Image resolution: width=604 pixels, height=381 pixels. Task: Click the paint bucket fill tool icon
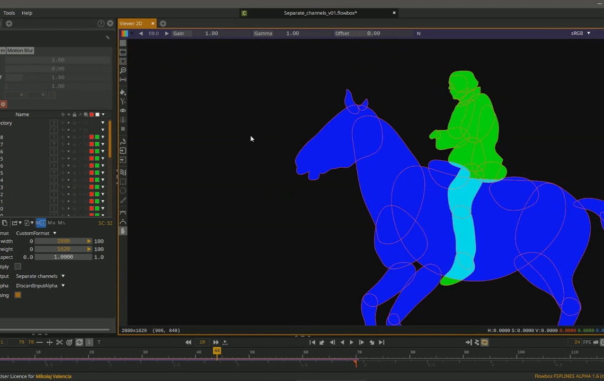click(x=123, y=92)
